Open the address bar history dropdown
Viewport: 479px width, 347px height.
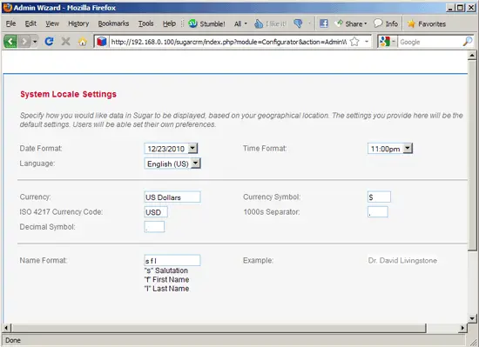point(367,42)
